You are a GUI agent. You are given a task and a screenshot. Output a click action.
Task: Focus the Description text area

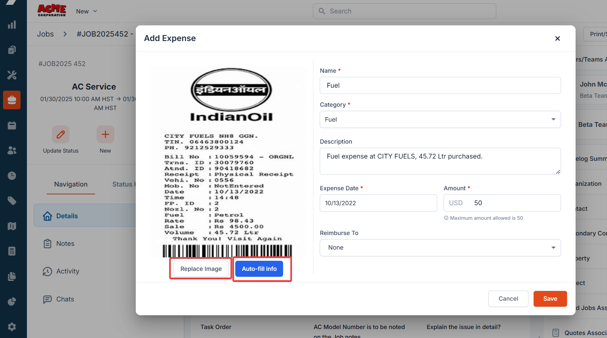(440, 161)
